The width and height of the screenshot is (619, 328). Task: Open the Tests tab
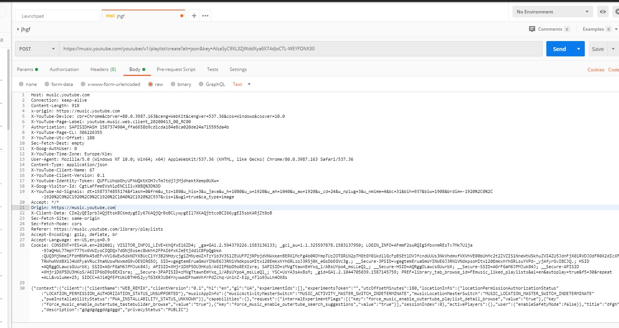coord(212,69)
